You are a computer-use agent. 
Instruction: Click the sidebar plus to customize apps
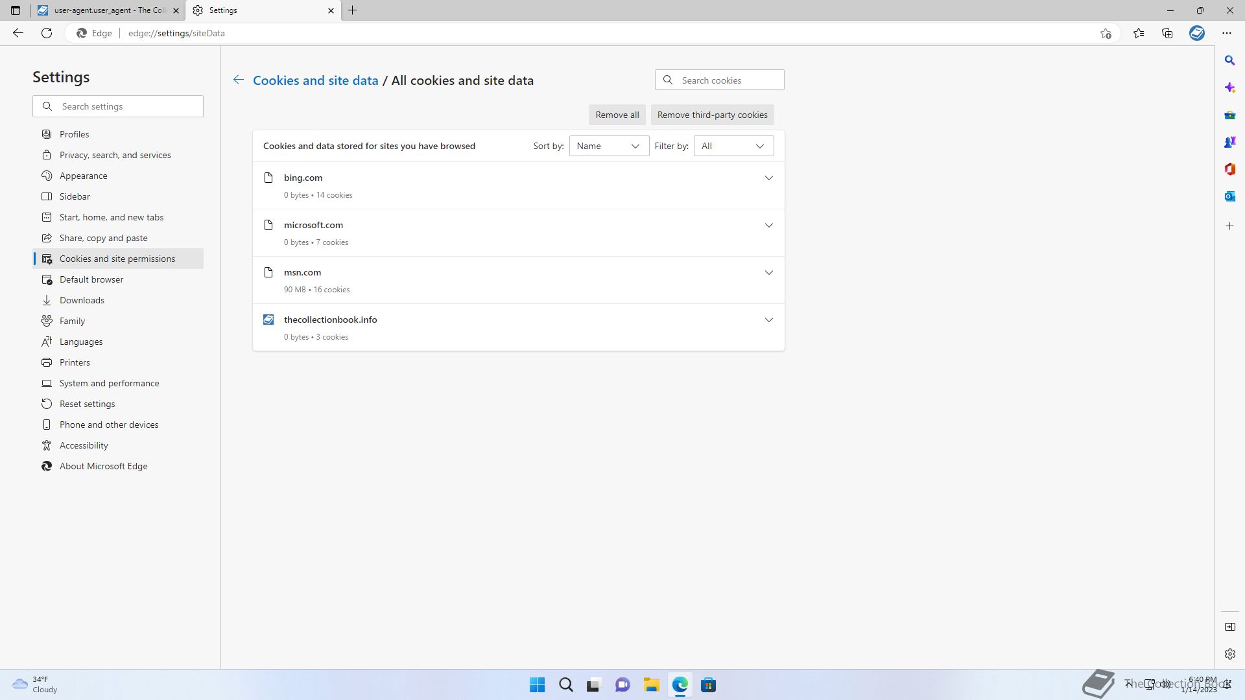click(1229, 226)
